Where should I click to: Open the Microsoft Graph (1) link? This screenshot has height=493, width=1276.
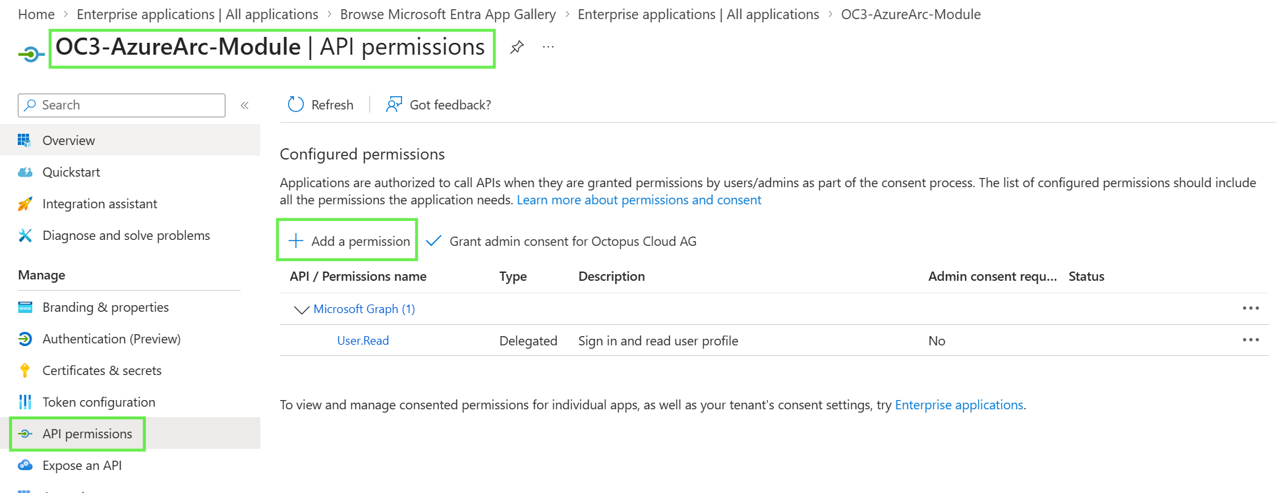pos(364,309)
